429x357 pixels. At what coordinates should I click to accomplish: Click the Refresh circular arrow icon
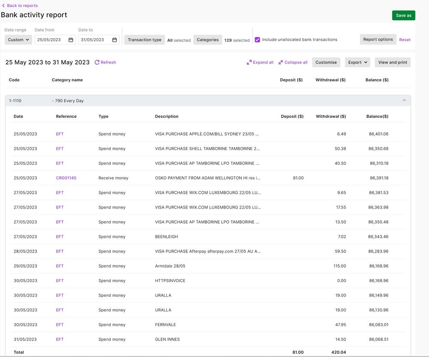pos(97,62)
